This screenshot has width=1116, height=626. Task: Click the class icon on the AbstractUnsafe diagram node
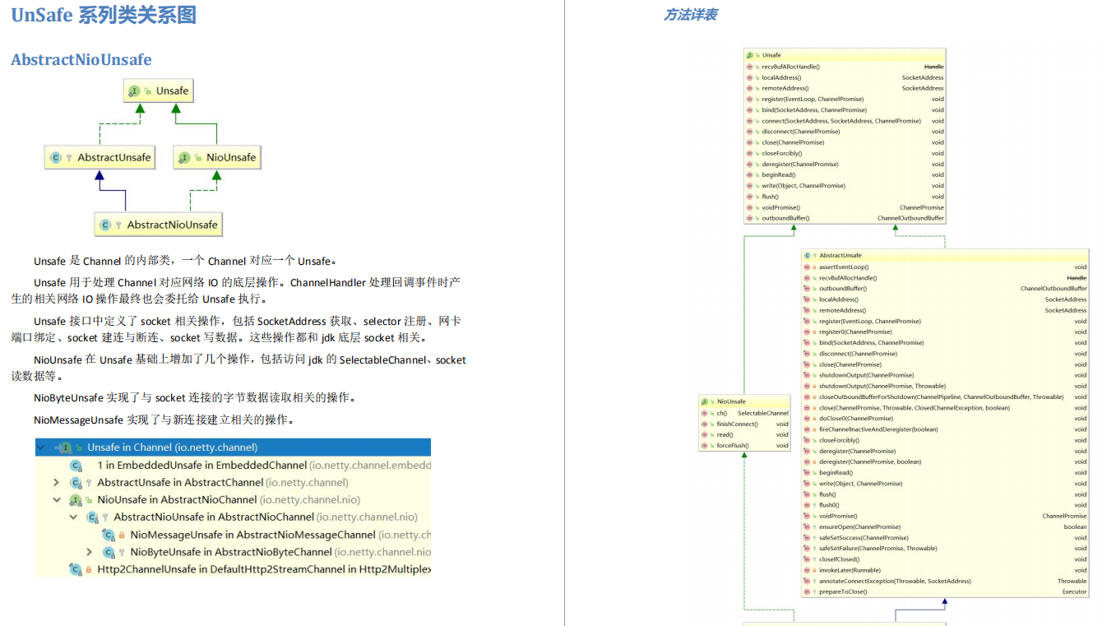(x=56, y=158)
